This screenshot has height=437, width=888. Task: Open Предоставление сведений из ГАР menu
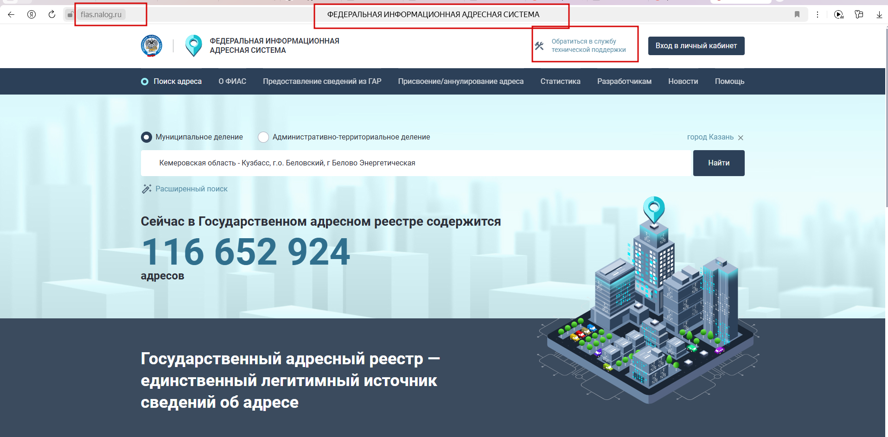point(322,82)
